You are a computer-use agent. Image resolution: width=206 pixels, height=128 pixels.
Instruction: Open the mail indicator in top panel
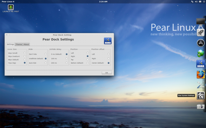(200, 2)
